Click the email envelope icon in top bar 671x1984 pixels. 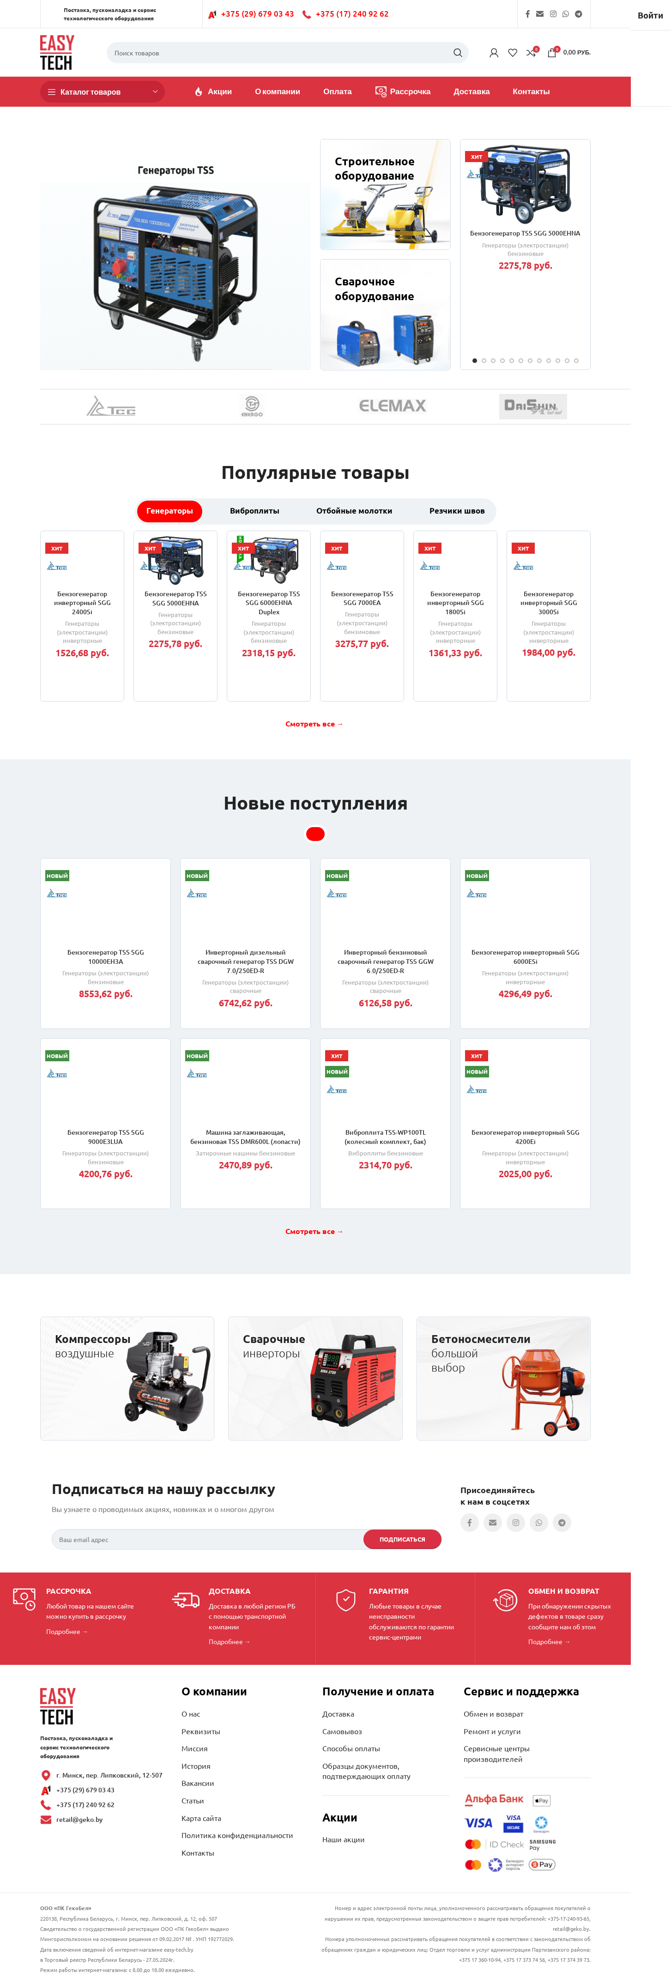coord(540,14)
